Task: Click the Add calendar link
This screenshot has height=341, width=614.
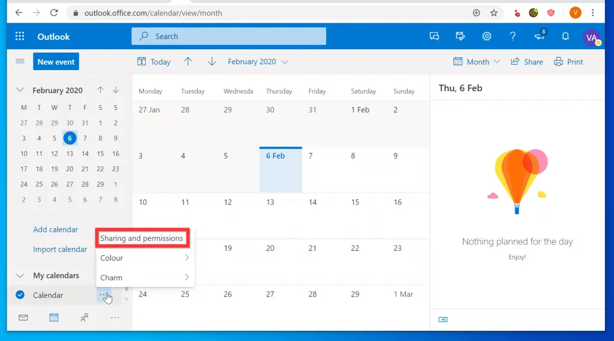Action: (55, 229)
